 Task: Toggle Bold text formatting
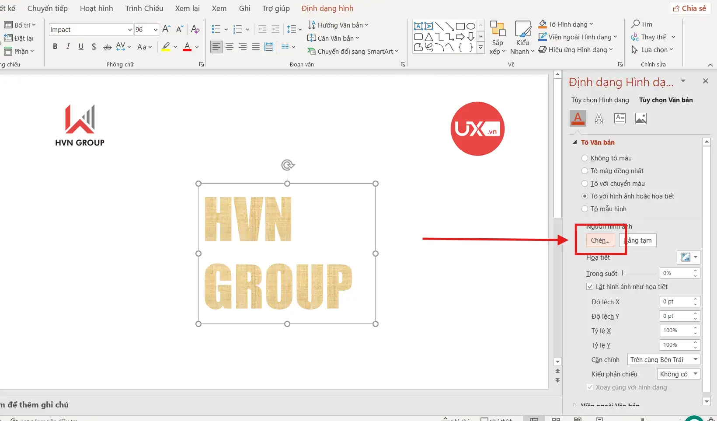[55, 47]
